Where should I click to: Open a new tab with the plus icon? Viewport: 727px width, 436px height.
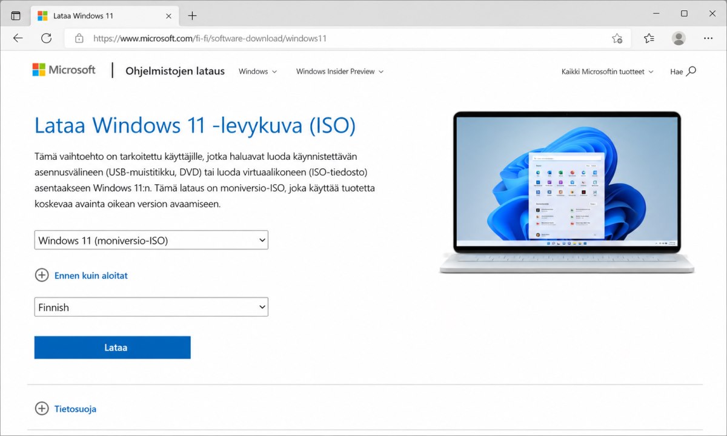(192, 16)
